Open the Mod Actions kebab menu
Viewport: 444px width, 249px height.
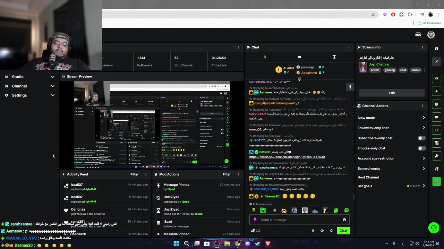pos(238,175)
